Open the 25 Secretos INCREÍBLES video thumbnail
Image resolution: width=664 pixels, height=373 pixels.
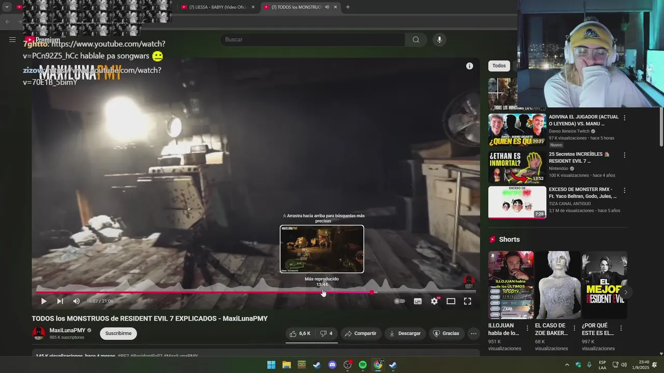[x=517, y=167]
